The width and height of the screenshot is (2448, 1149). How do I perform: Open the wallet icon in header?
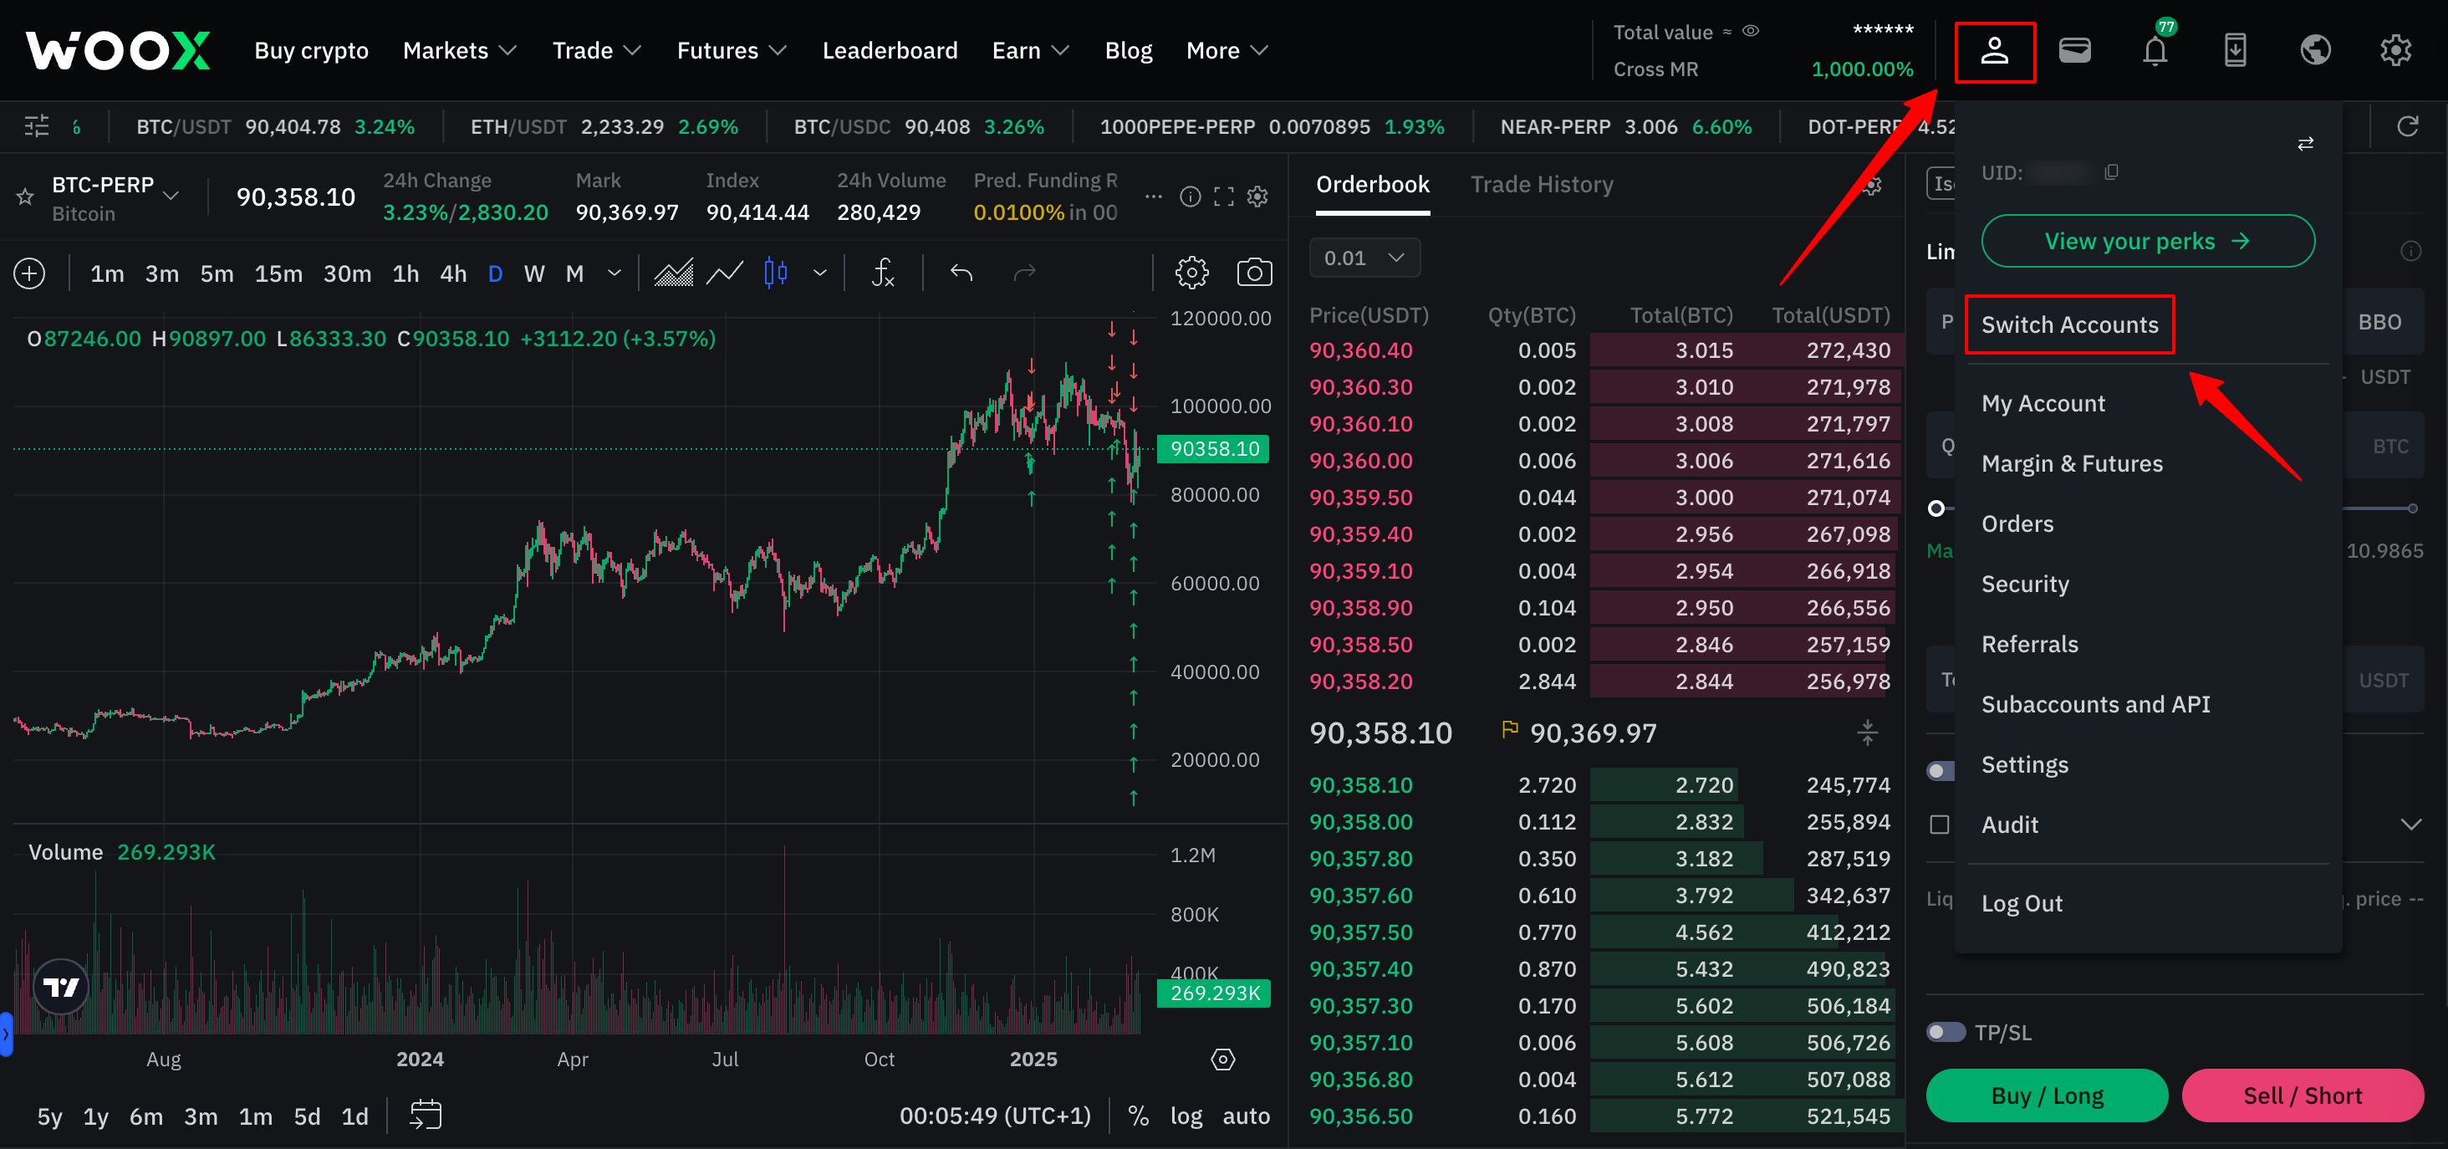pyautogui.click(x=2074, y=50)
